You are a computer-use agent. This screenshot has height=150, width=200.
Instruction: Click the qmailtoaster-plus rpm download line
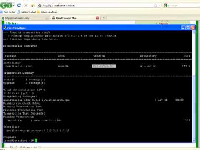(x=36, y=100)
